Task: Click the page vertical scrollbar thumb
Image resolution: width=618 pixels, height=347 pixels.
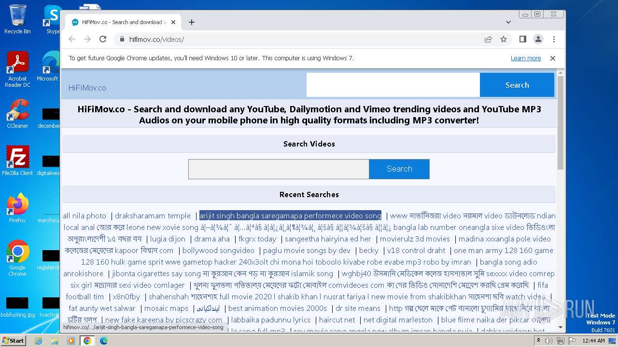Action: [561, 123]
